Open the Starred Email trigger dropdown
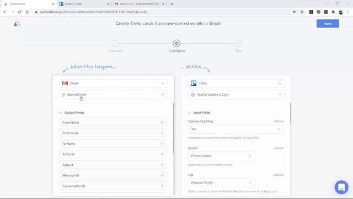This screenshot has width=353, height=199. [113, 95]
